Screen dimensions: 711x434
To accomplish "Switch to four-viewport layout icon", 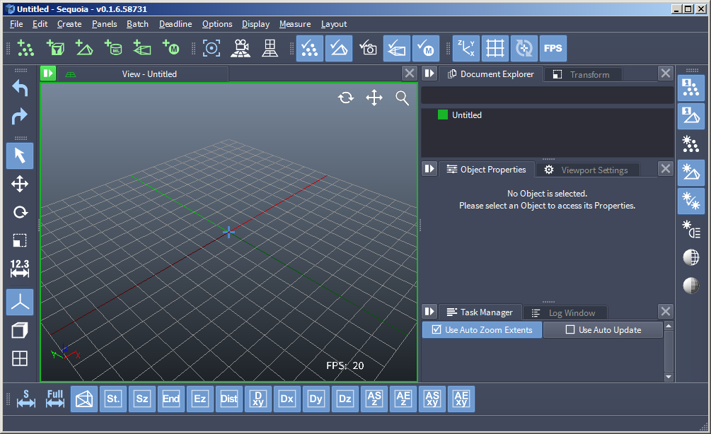I will tap(20, 358).
